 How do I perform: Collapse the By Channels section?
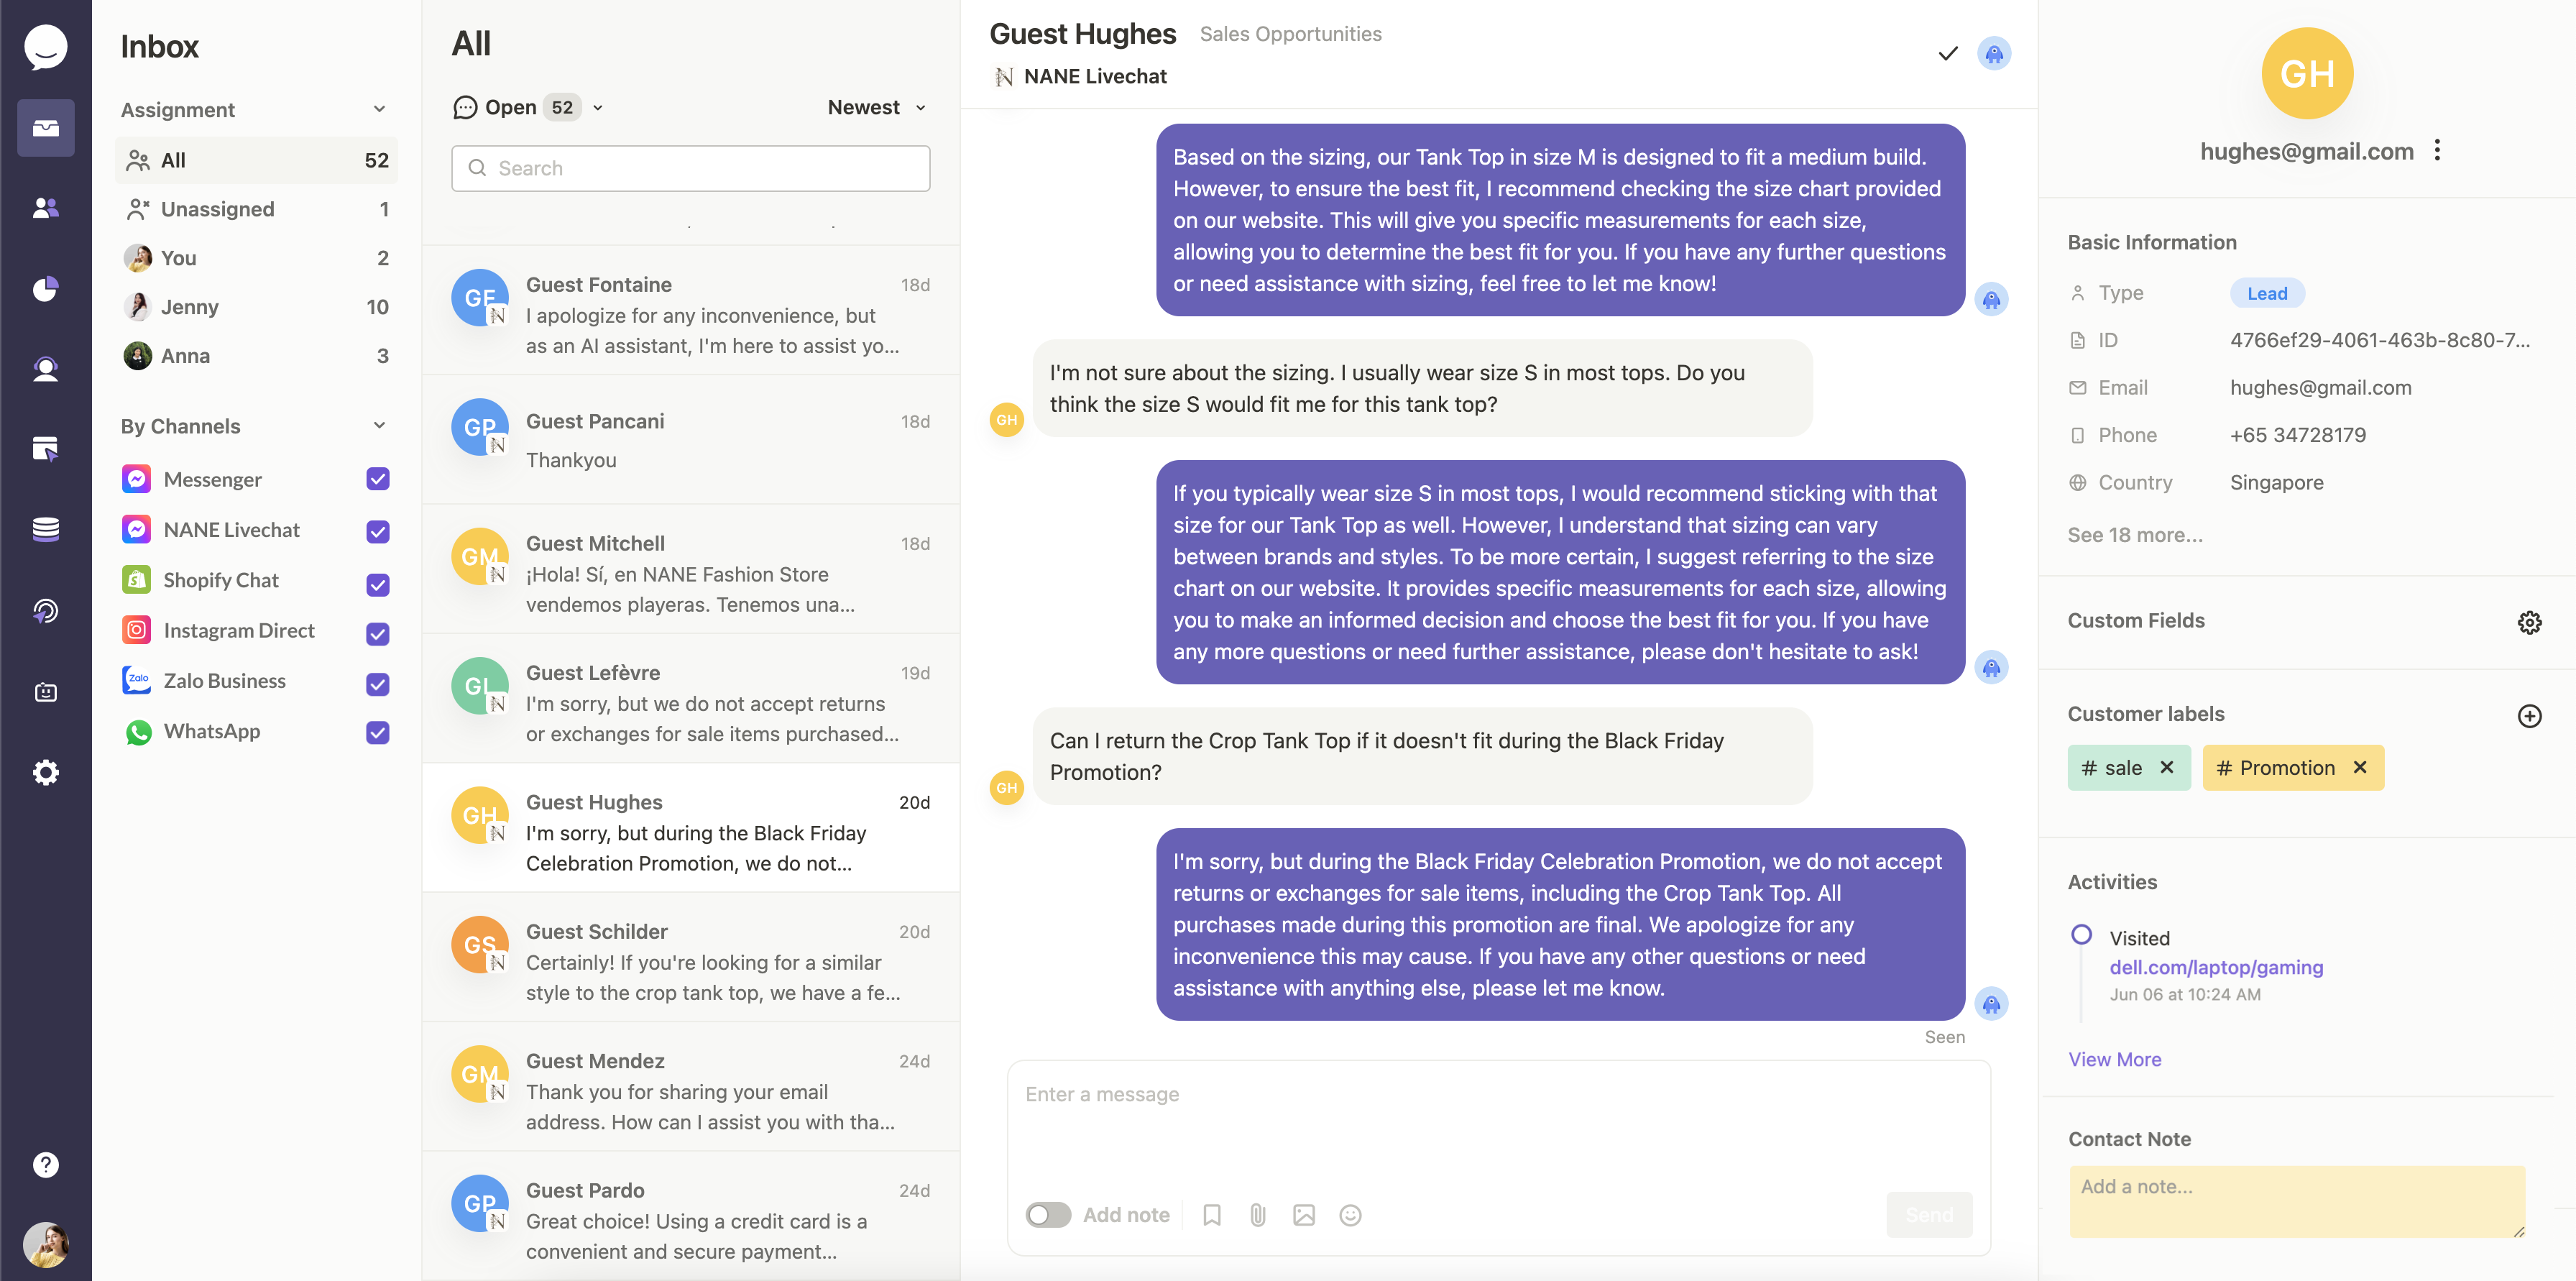(379, 425)
